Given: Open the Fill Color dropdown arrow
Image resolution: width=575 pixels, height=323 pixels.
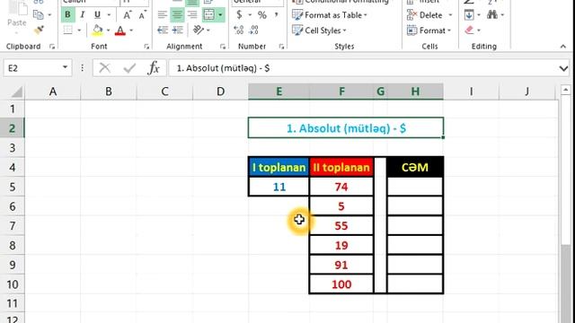Looking at the screenshot, I should [108, 30].
